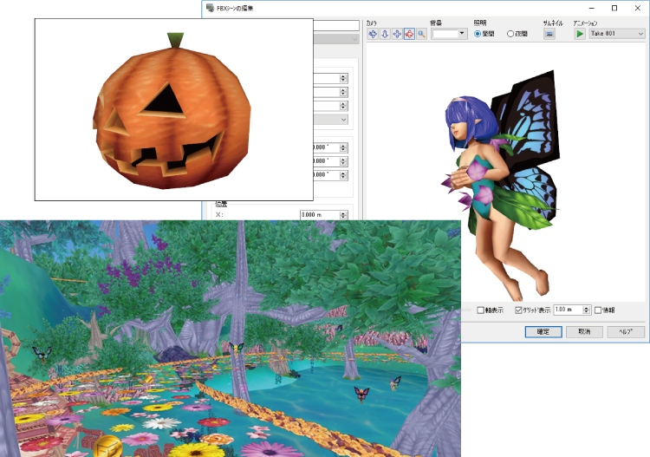Click the name text field left of カメラ
650x457 pixels.
point(336,25)
